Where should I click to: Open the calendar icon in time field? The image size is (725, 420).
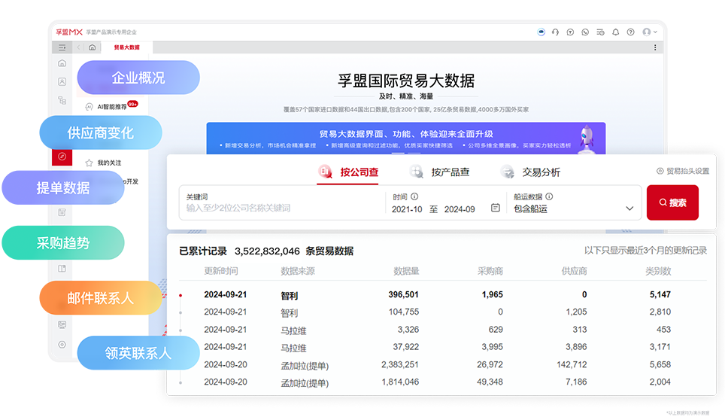[x=495, y=208]
